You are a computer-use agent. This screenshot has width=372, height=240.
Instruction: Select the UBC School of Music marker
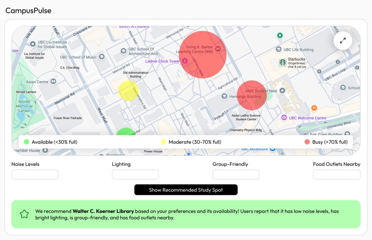tap(102, 57)
